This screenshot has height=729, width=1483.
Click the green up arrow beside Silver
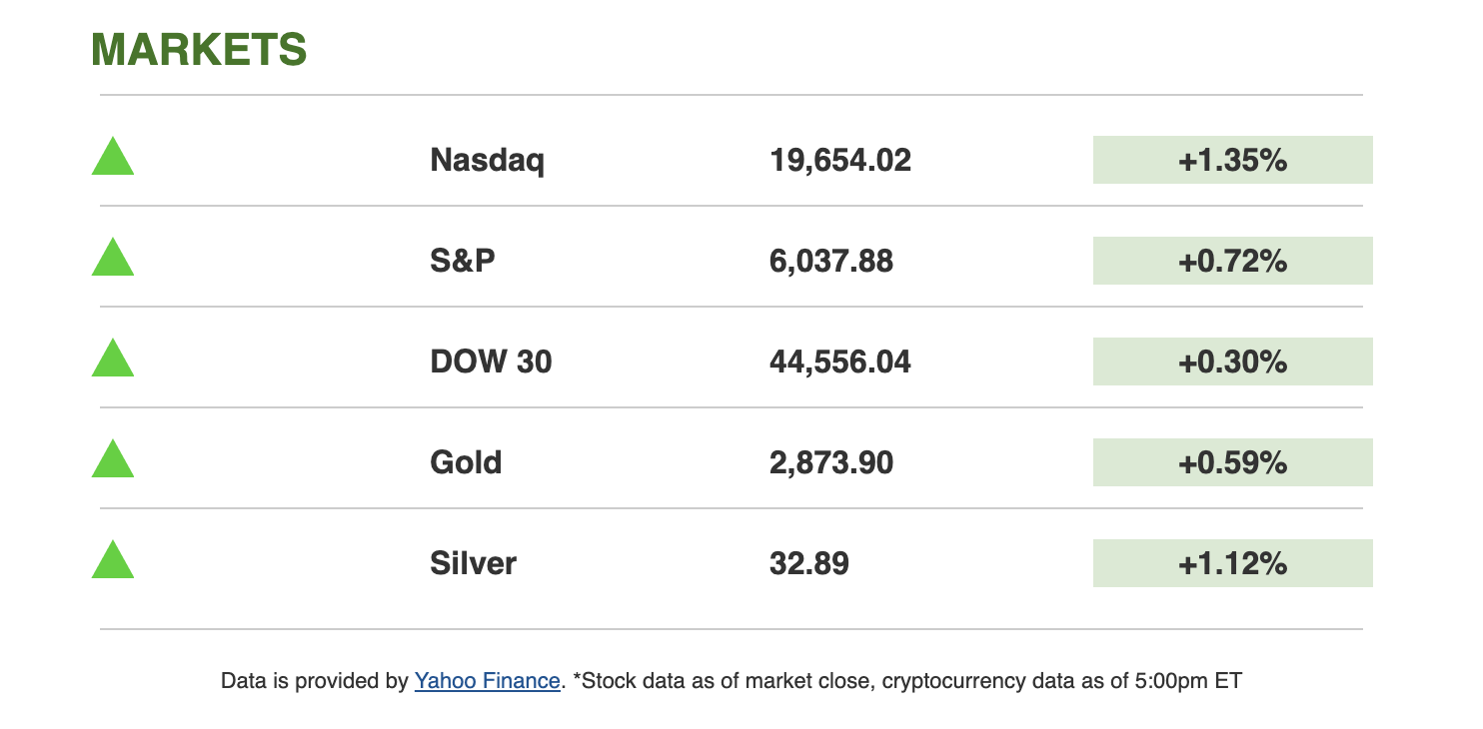(113, 562)
